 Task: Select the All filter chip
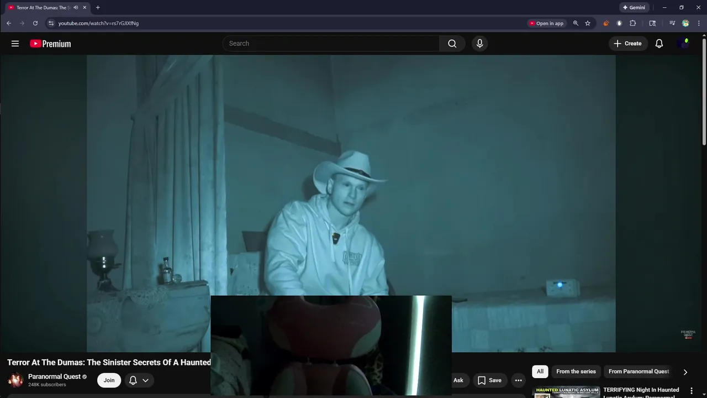[x=540, y=371]
